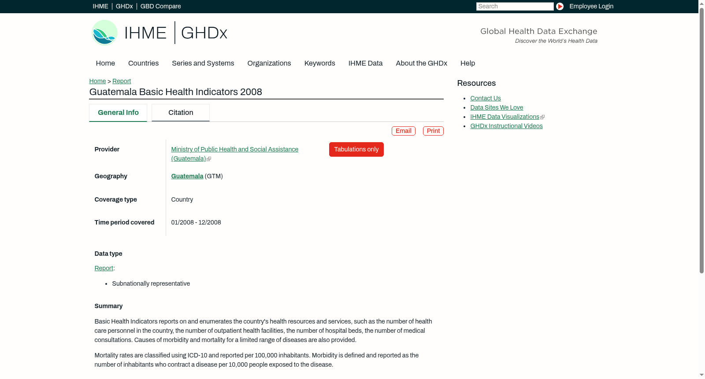Select the General Info tab
Screen dimensions: 705x379
[118, 113]
